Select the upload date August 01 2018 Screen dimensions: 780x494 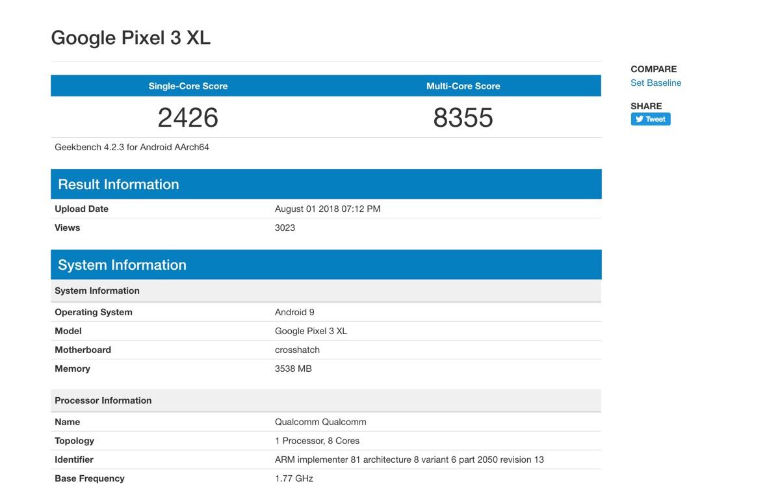point(328,209)
